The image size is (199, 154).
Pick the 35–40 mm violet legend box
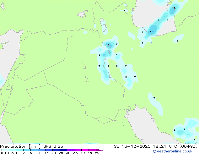click(x=78, y=150)
